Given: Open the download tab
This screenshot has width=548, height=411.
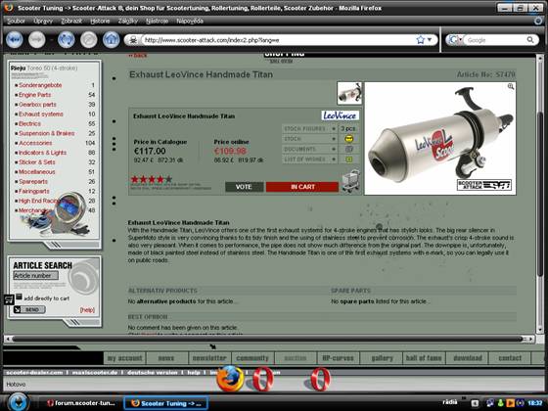Looking at the screenshot, I should click(x=468, y=358).
